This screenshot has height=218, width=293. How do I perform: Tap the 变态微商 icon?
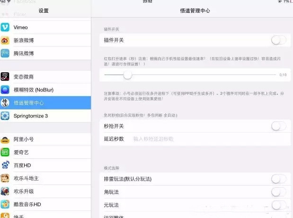click(5, 77)
